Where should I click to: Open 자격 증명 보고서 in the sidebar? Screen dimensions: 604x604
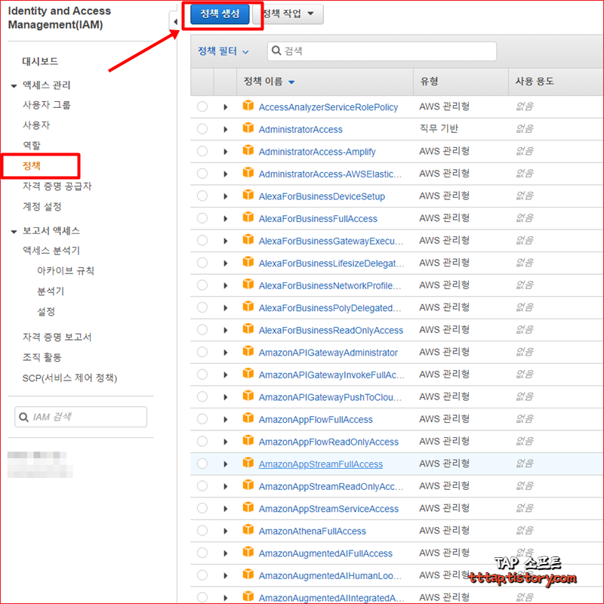57,337
